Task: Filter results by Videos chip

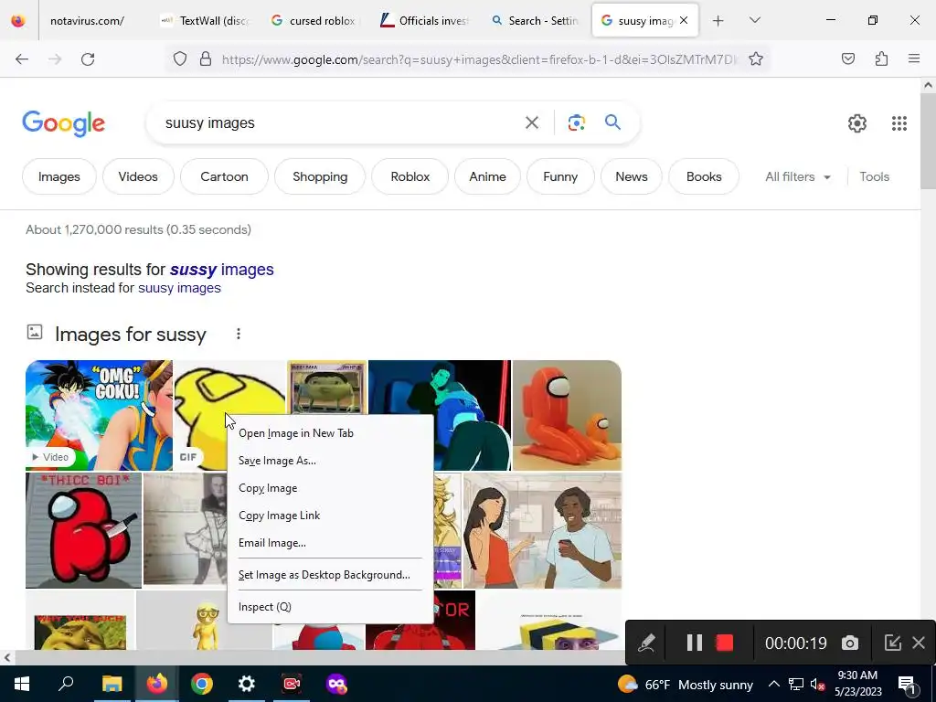Action: [x=138, y=176]
